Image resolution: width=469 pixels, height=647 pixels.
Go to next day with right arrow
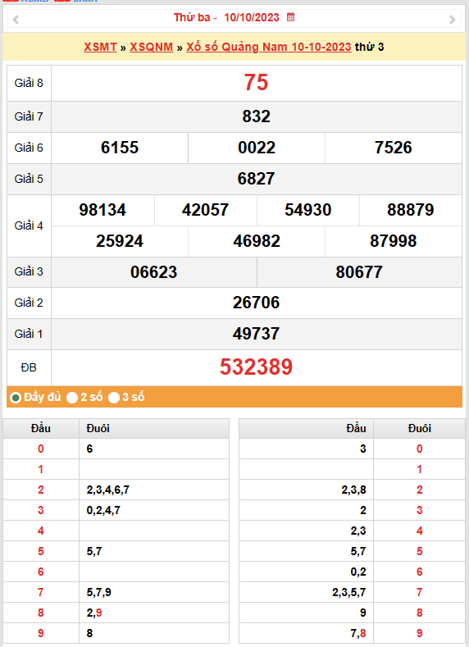(453, 19)
